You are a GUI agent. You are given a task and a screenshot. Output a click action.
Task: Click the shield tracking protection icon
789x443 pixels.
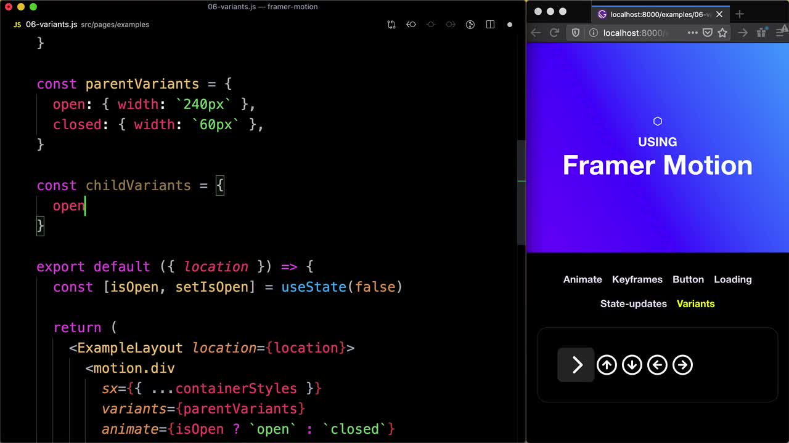pyautogui.click(x=576, y=33)
